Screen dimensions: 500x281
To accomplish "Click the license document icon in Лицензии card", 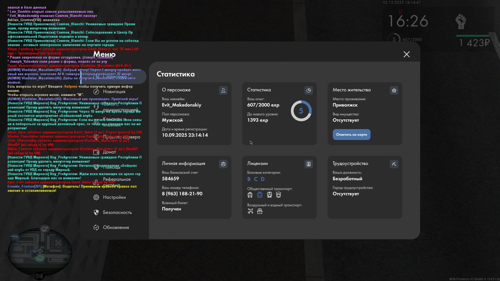I will (309, 164).
